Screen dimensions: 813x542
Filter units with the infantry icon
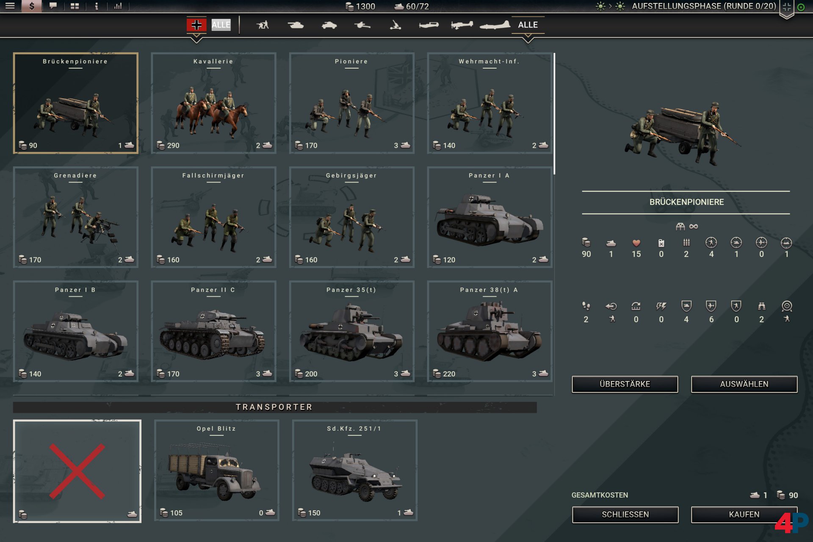pyautogui.click(x=263, y=25)
